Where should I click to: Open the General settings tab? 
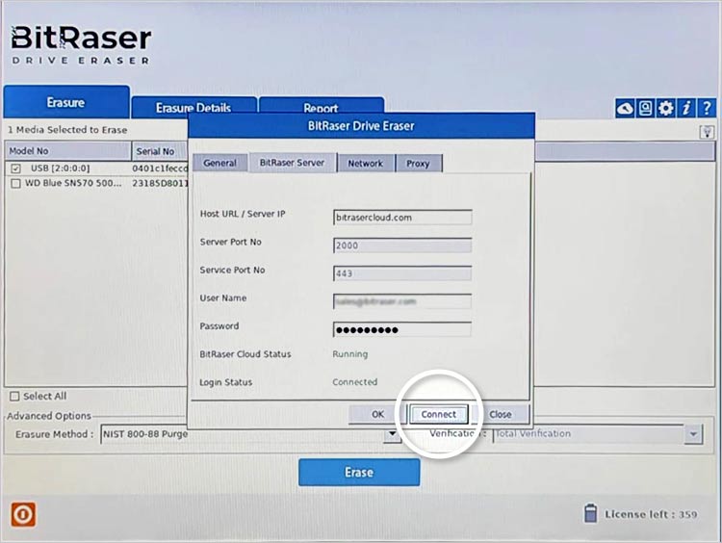coord(220,163)
